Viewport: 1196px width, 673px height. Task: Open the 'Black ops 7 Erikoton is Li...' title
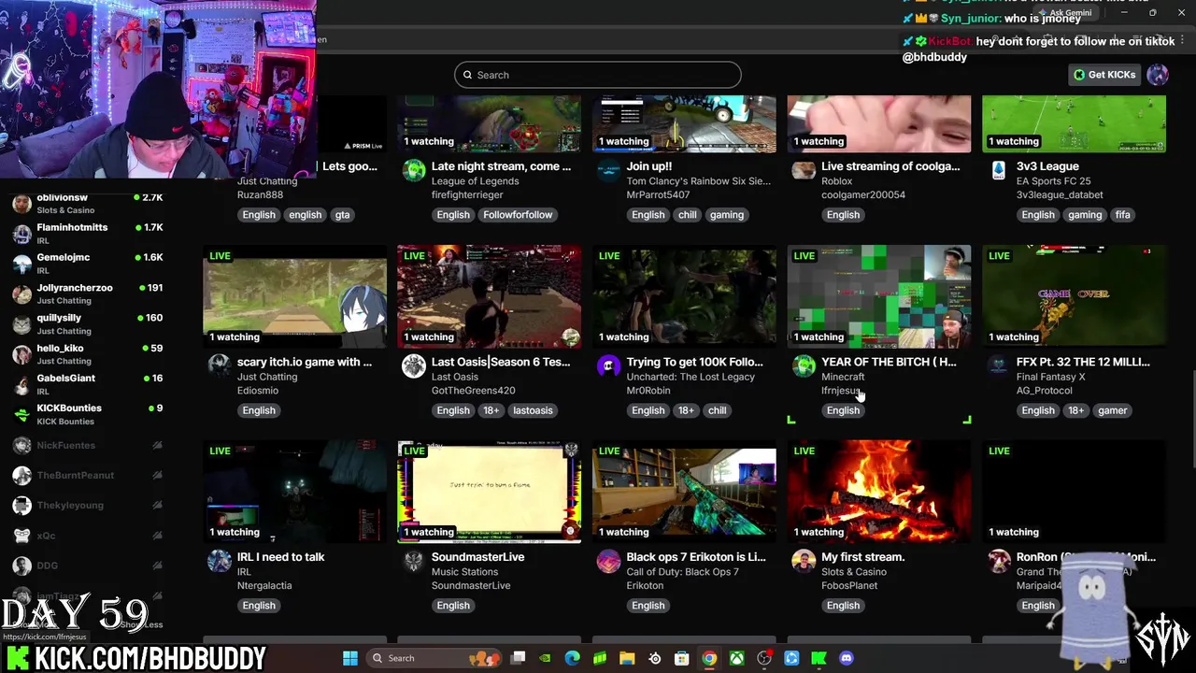pos(696,557)
